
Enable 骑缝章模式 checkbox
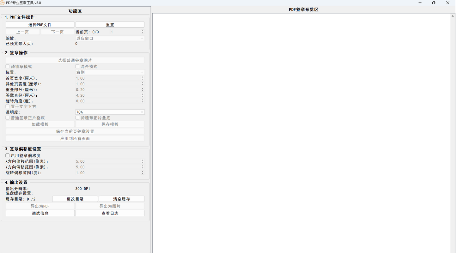coord(7,66)
